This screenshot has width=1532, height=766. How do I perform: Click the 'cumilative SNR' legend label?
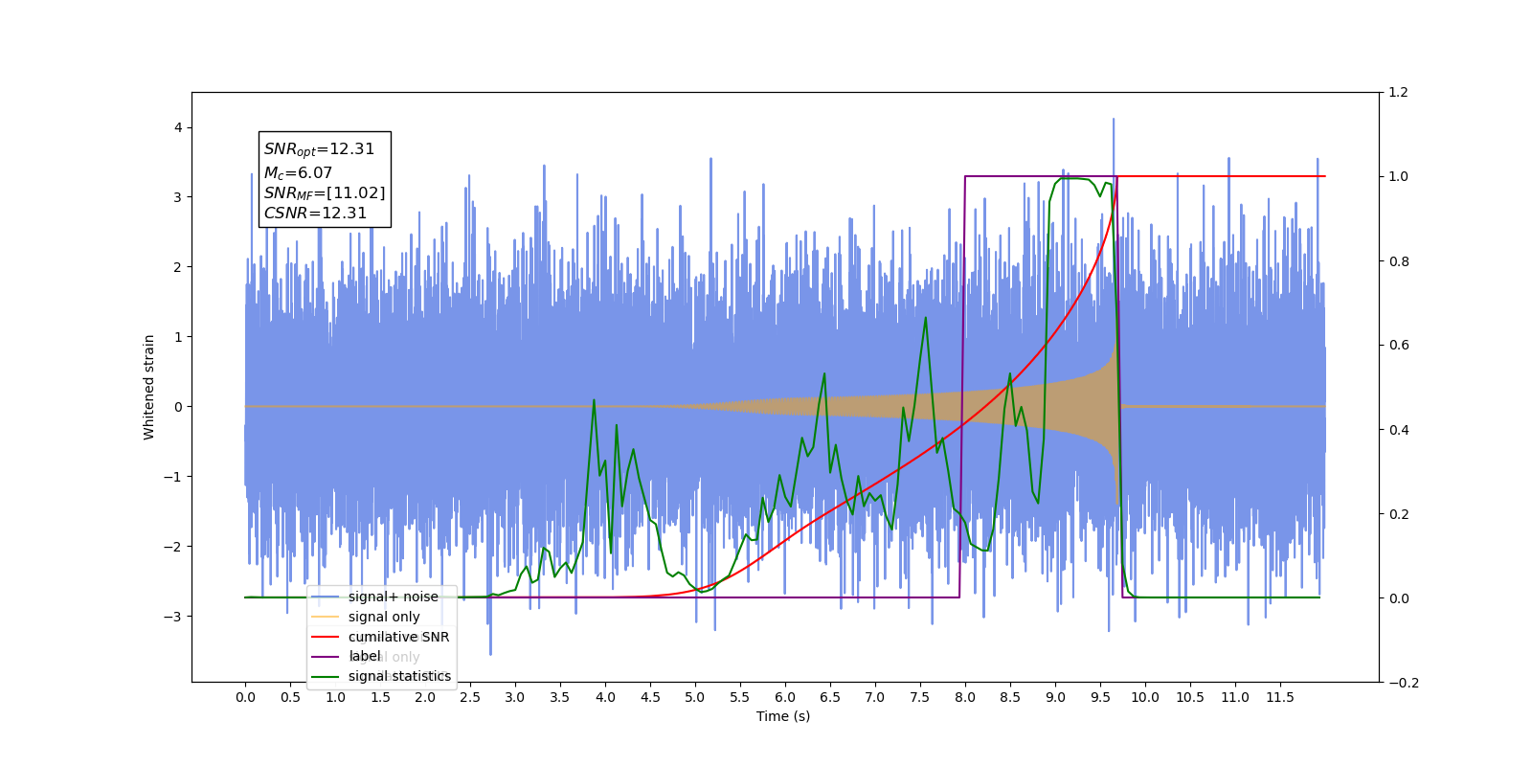[398, 637]
